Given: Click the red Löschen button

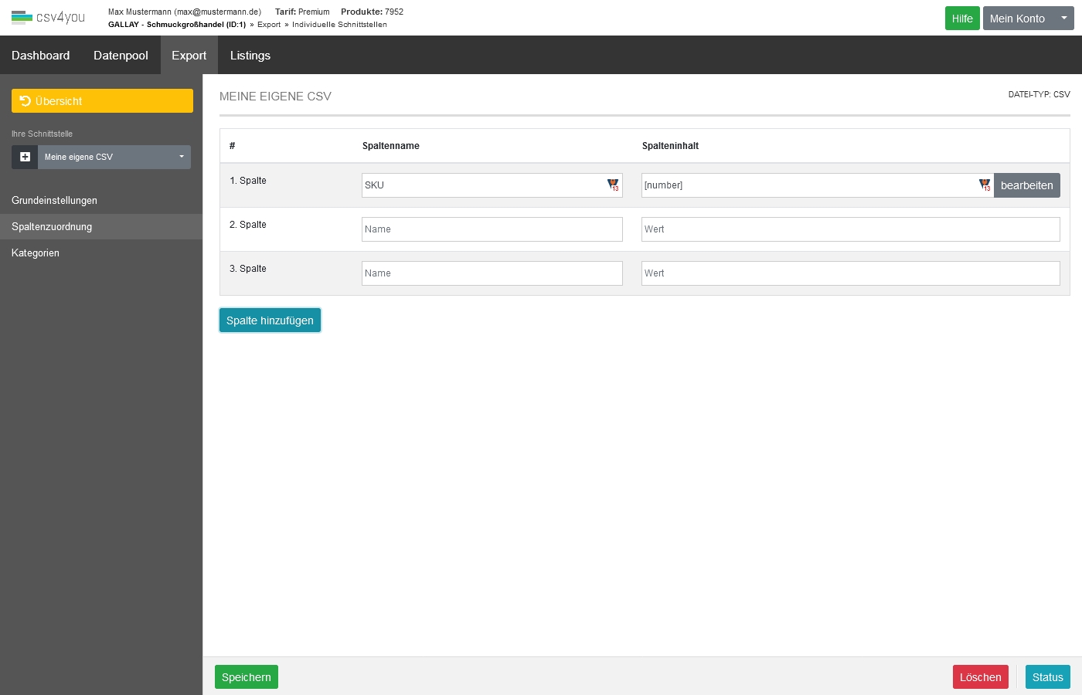Looking at the screenshot, I should (x=980, y=677).
